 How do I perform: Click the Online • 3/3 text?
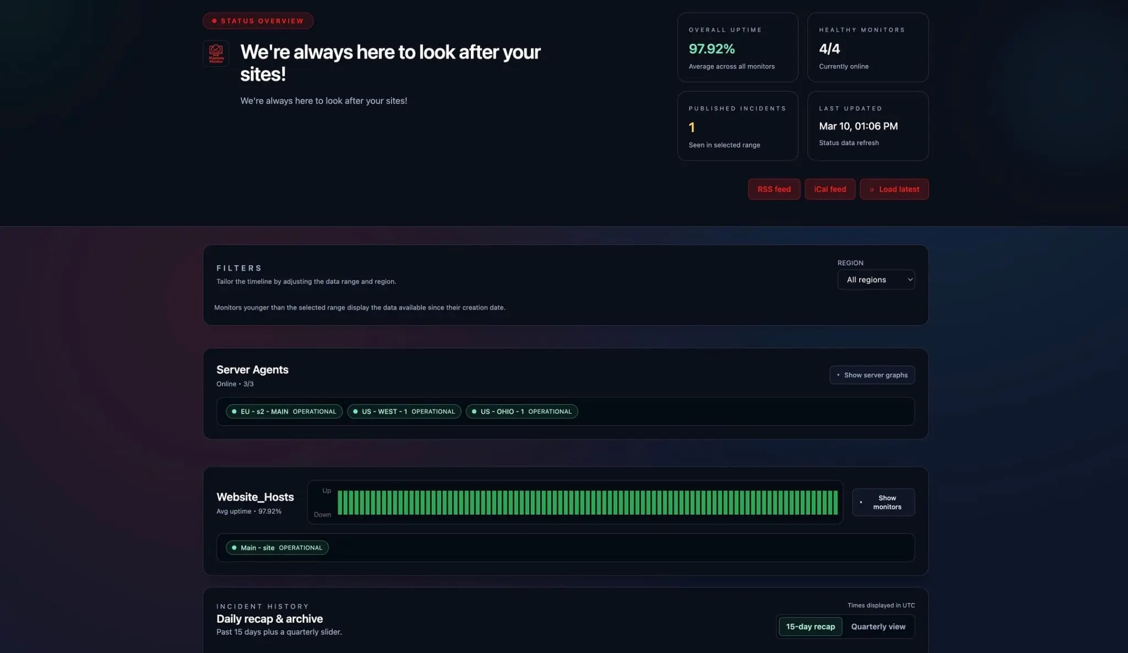(235, 384)
